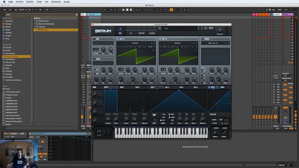Click filter Cutoff knob

(x=212, y=70)
